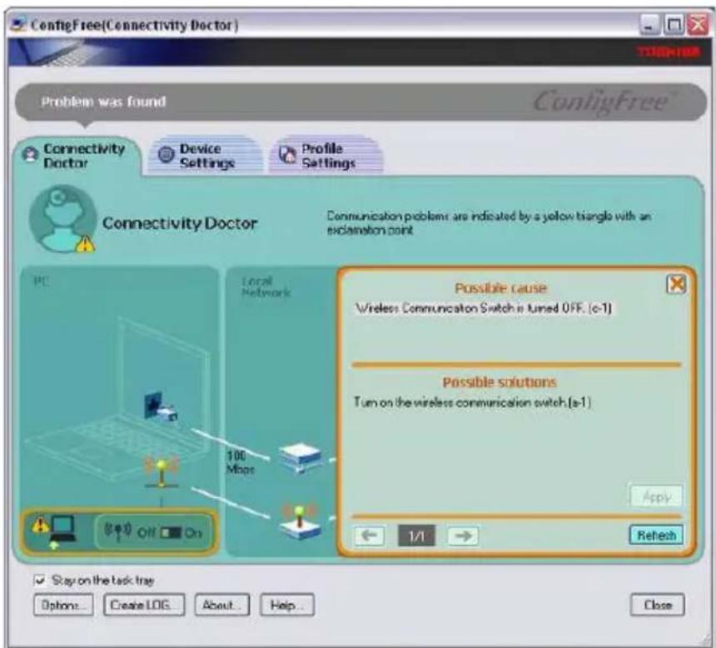The image size is (716, 648).
Task: Go to previous cause with left arrow
Action: pyautogui.click(x=369, y=535)
